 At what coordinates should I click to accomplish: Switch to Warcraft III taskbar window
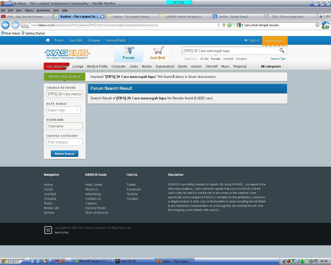click(133, 261)
